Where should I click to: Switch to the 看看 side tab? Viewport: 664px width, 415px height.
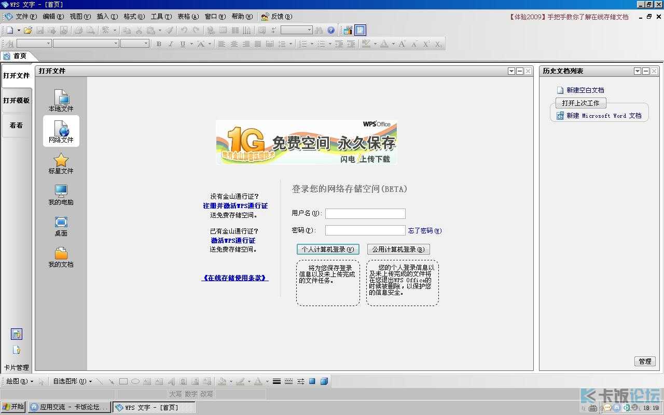(17, 126)
